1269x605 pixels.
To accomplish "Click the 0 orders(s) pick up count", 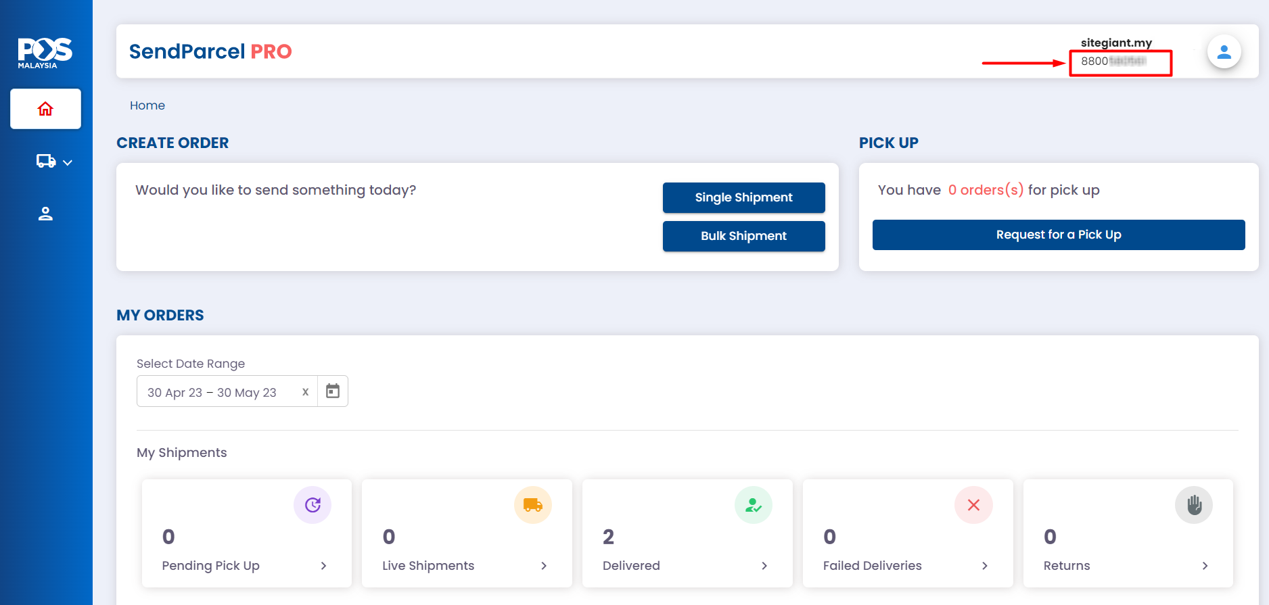I will [986, 190].
